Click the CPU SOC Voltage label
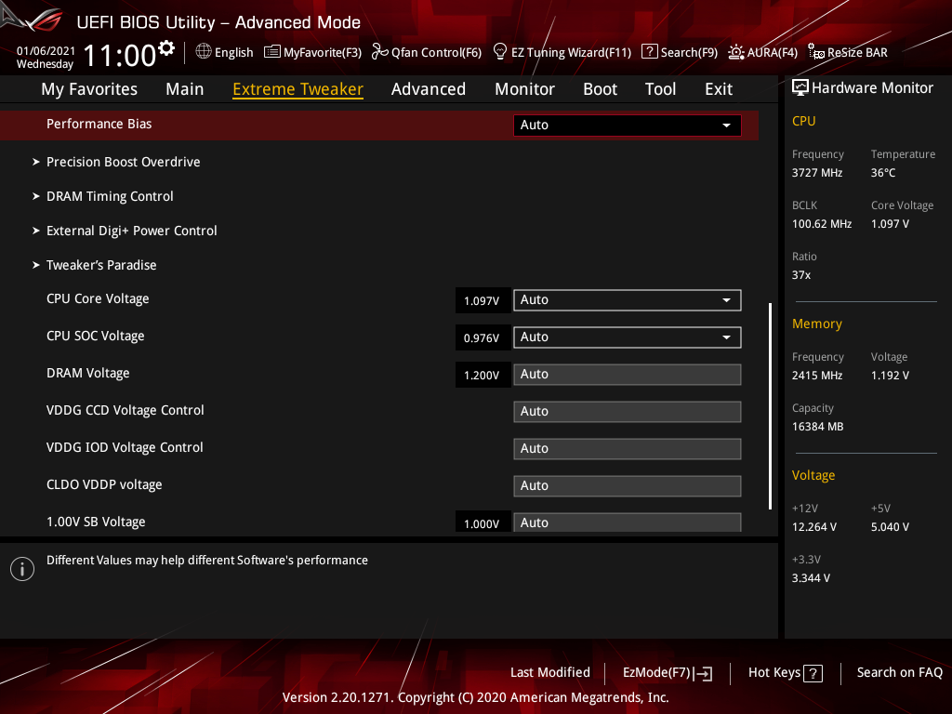Screen dimensions: 952x714 tap(96, 336)
